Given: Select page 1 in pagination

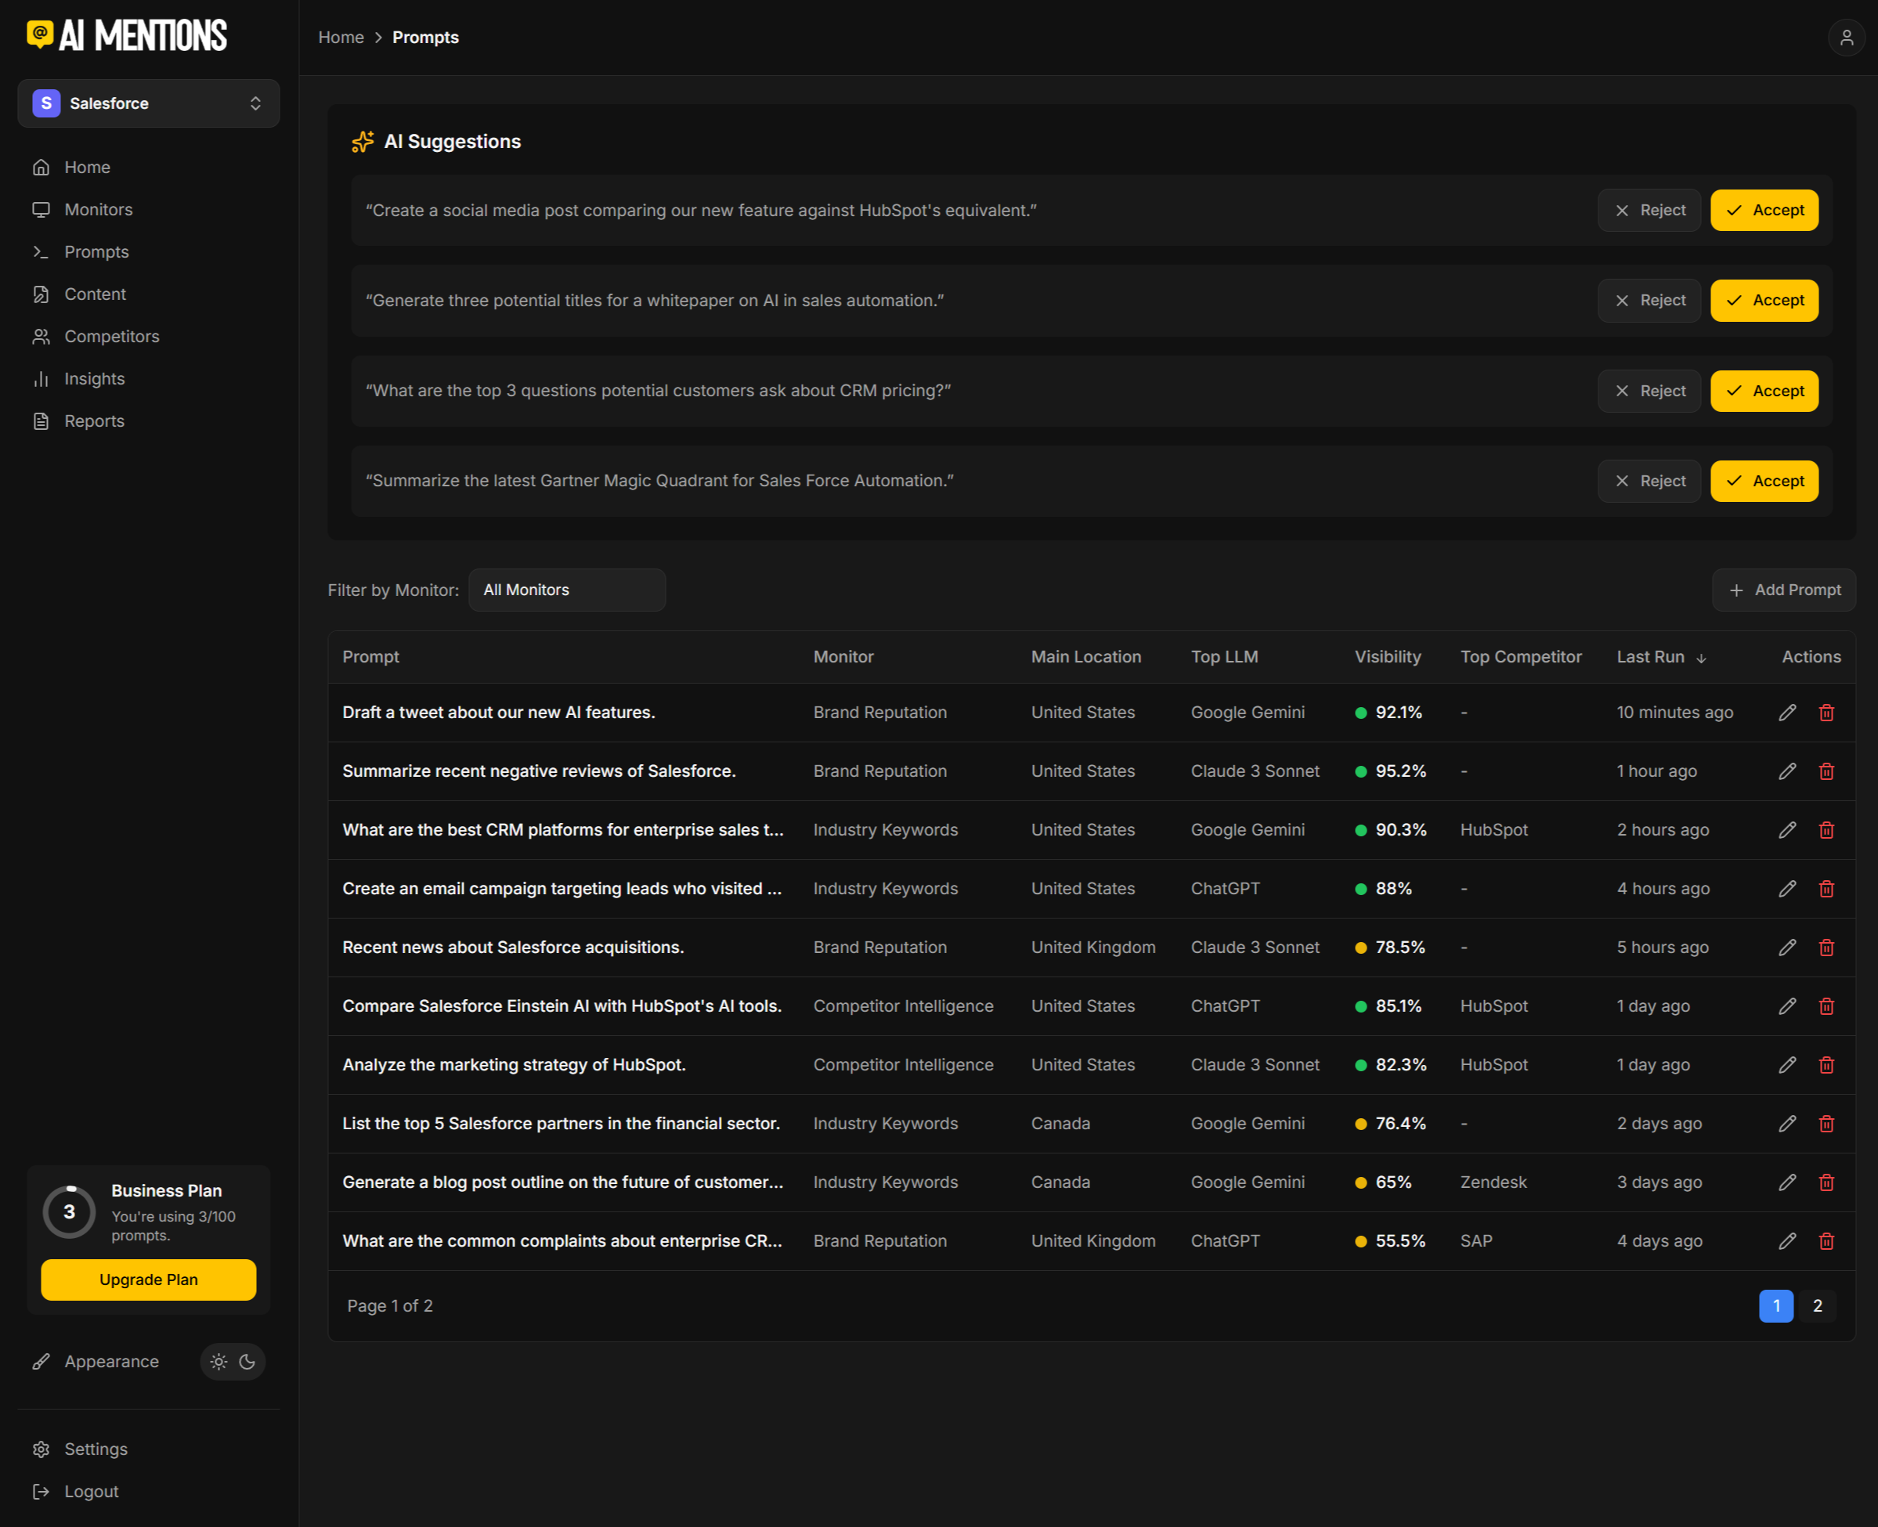Looking at the screenshot, I should (1776, 1306).
